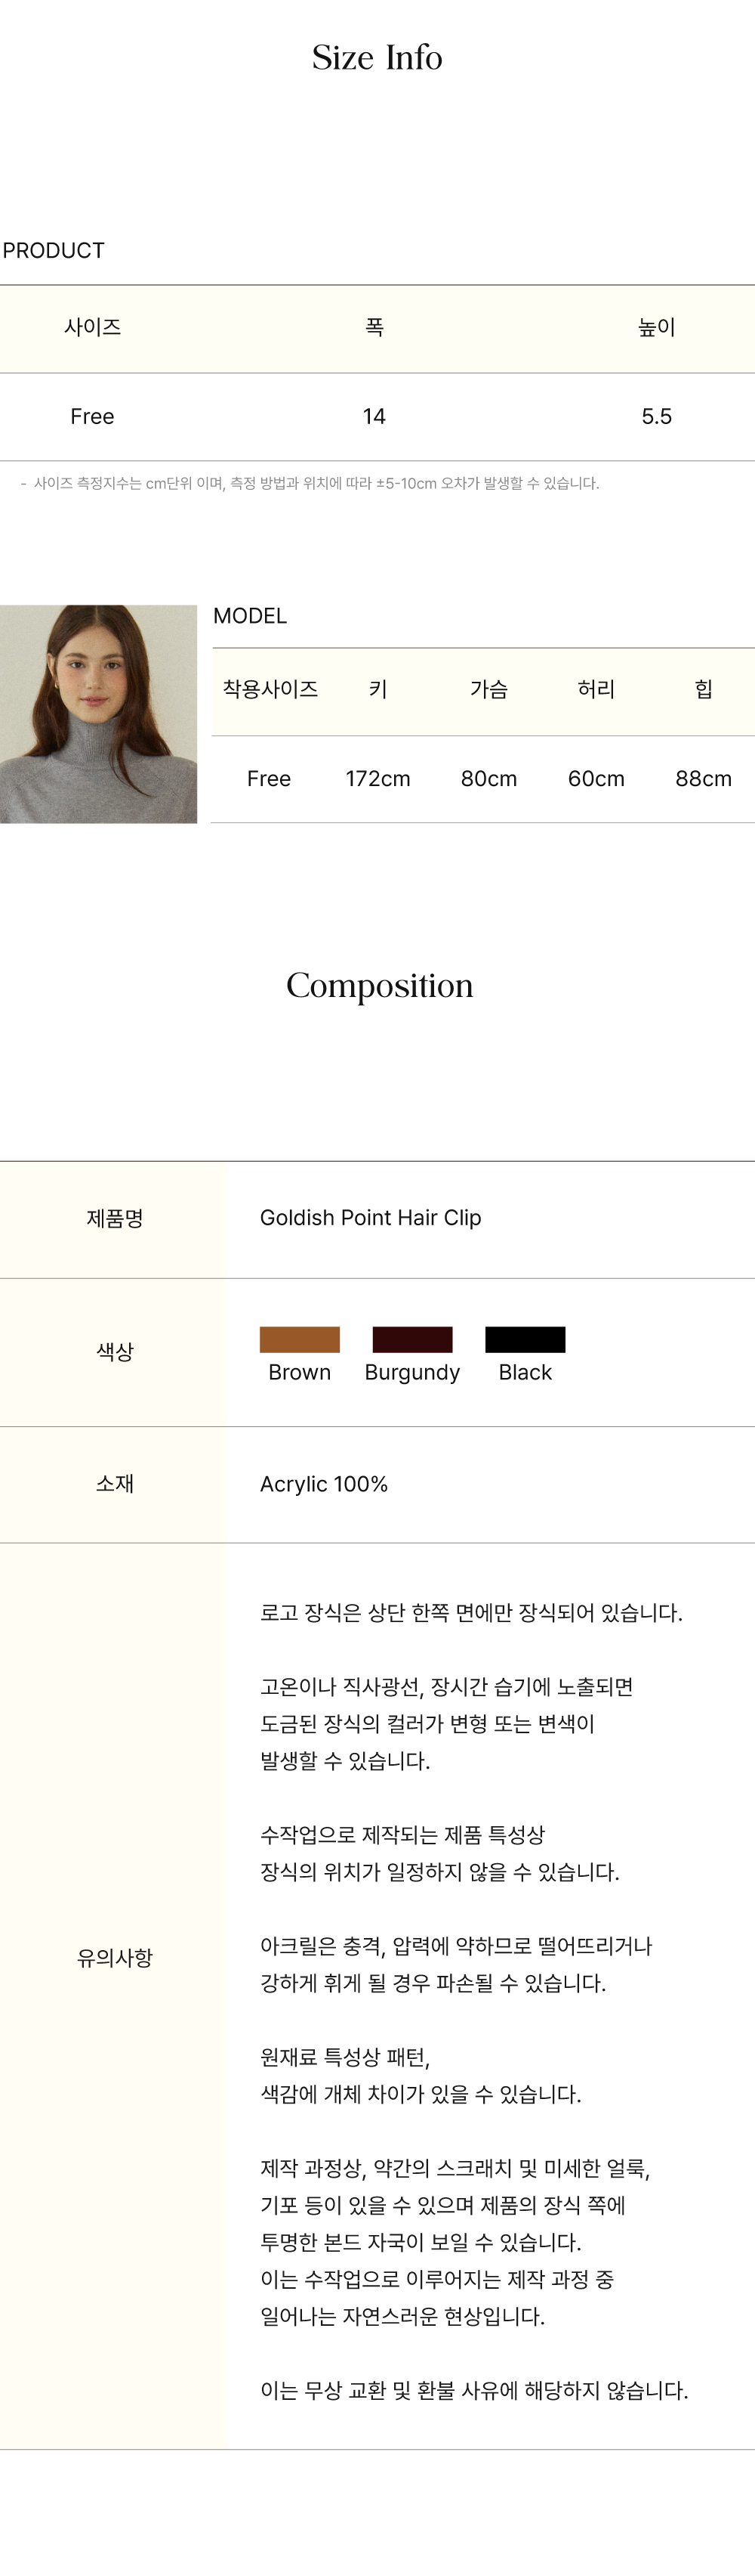This screenshot has height=2576, width=755.
Task: Click the Brown color swatch
Action: click(x=300, y=1339)
